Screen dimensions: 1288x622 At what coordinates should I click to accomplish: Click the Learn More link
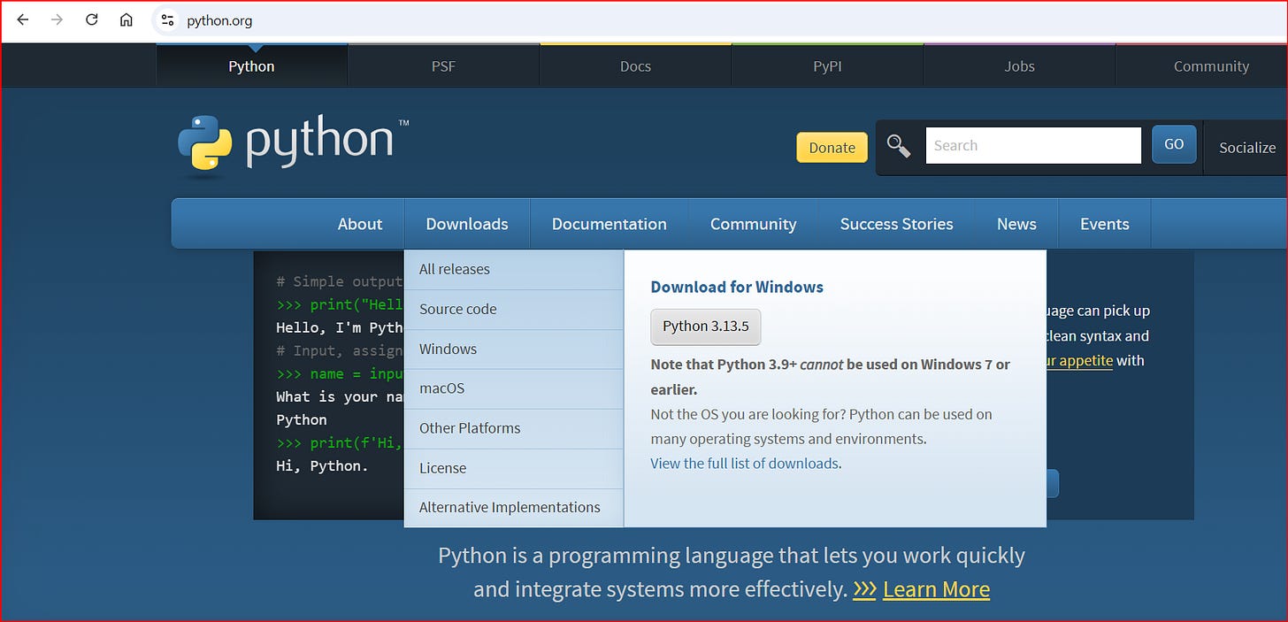pyautogui.click(x=936, y=589)
